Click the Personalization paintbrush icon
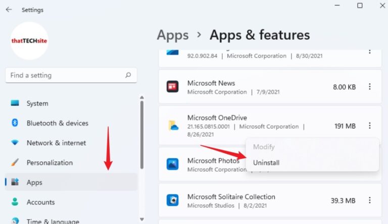 point(15,162)
